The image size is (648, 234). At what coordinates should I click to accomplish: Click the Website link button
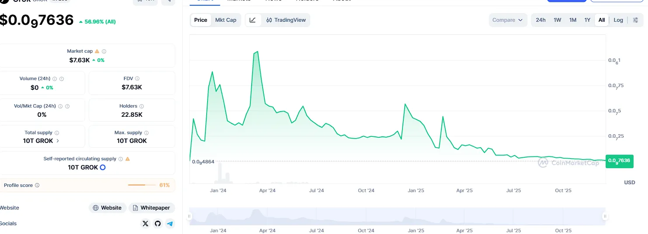107,208
